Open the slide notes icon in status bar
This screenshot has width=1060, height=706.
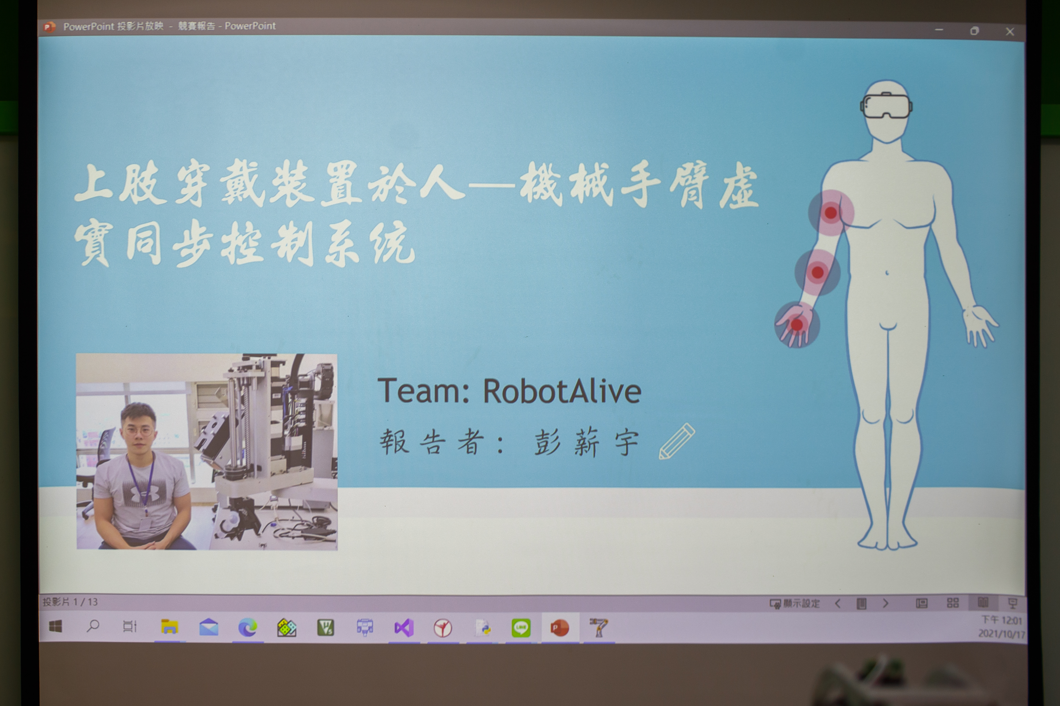(861, 603)
